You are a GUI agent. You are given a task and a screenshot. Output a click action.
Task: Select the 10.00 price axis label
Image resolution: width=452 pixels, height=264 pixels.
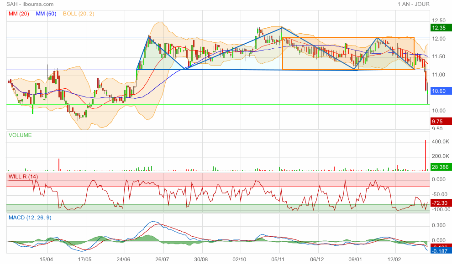(x=439, y=111)
